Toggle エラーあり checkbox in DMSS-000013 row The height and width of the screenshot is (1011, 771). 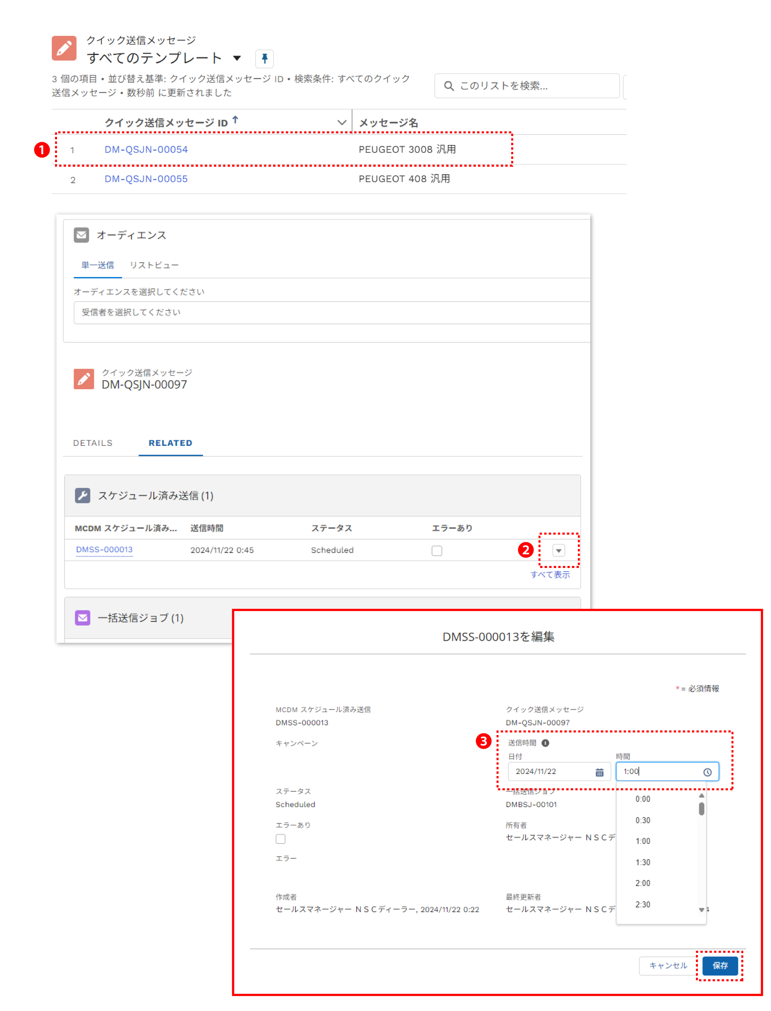click(436, 550)
